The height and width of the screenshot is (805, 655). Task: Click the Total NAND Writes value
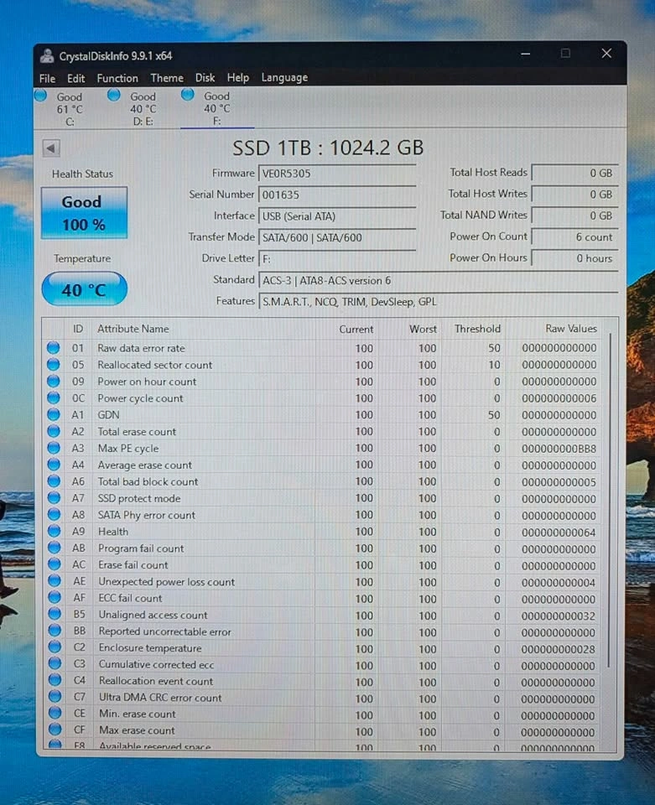point(574,216)
